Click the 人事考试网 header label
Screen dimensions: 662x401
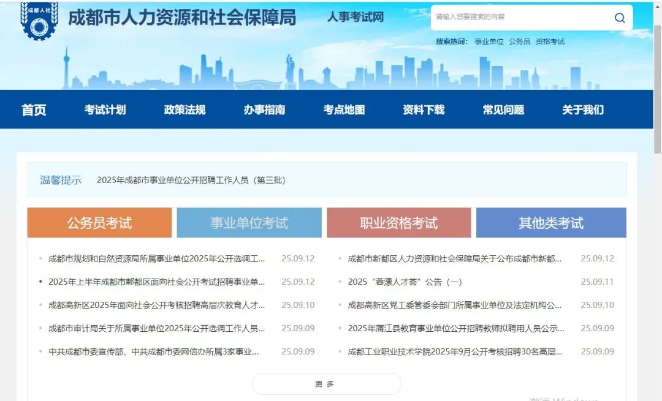(x=355, y=18)
